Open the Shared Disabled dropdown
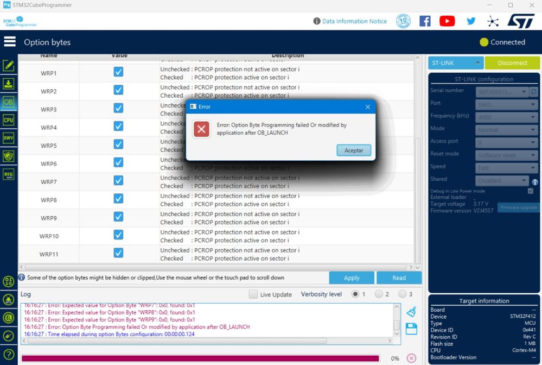Image resolution: width=542 pixels, height=365 pixels. coord(502,180)
